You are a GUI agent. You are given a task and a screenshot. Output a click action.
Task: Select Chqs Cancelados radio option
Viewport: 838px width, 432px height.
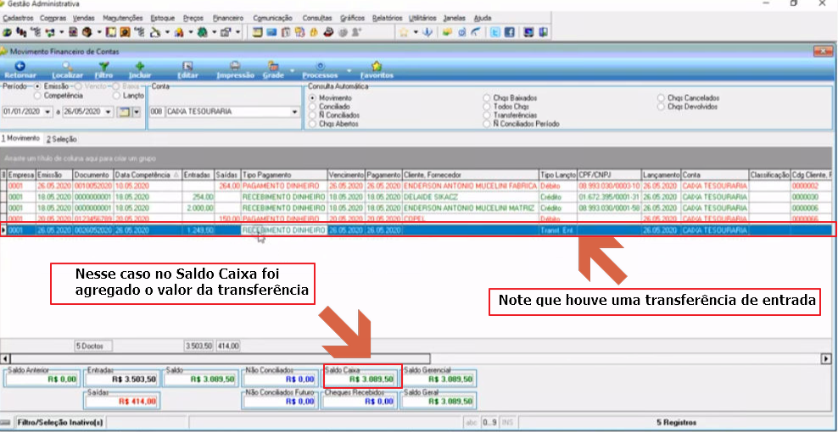tap(661, 98)
